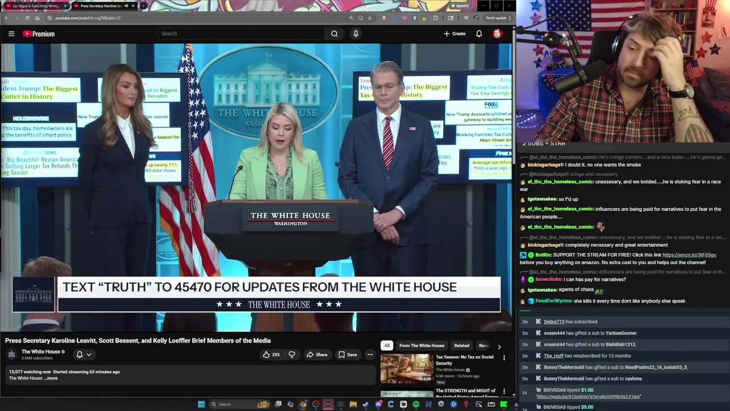This screenshot has height=411, width=730.
Task: Open Discord from the taskbar
Action: pyautogui.click(x=378, y=404)
